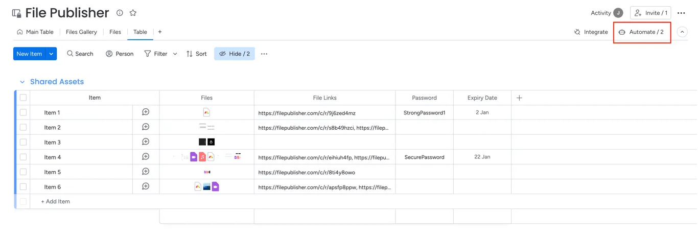This screenshot has height=235, width=698.
Task: Open Automate / 2 automations
Action: pyautogui.click(x=642, y=32)
